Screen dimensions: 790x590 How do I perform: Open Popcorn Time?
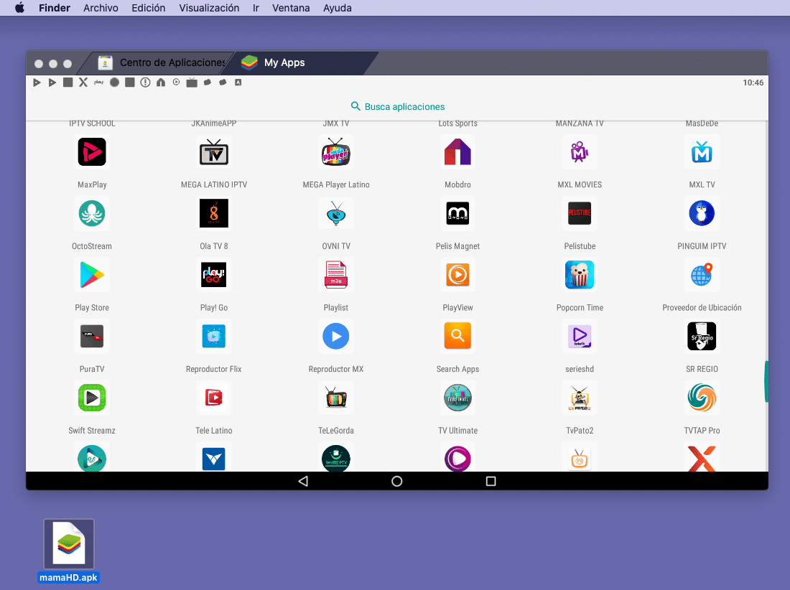click(x=580, y=274)
